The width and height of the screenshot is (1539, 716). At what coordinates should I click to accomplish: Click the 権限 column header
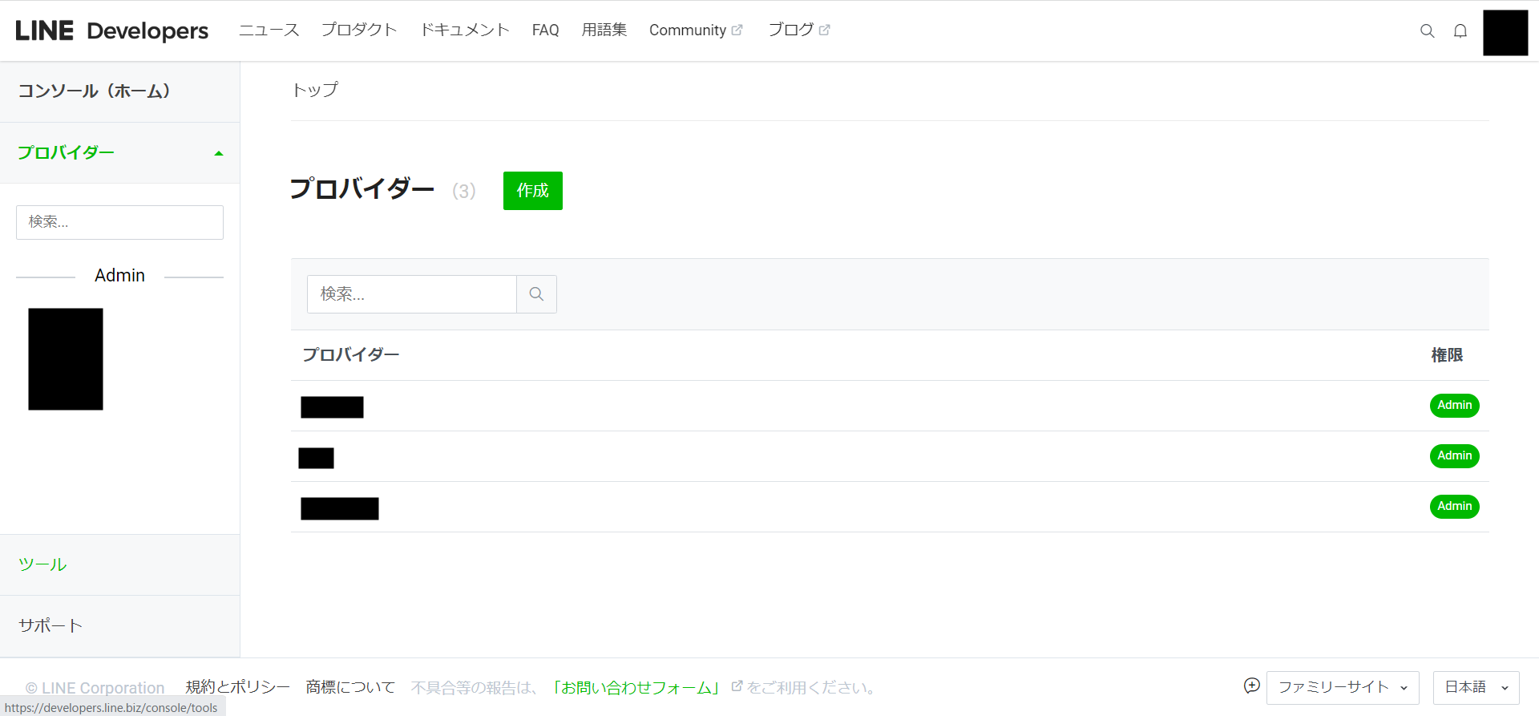(x=1448, y=354)
